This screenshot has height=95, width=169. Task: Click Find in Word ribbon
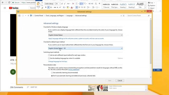(151, 3)
